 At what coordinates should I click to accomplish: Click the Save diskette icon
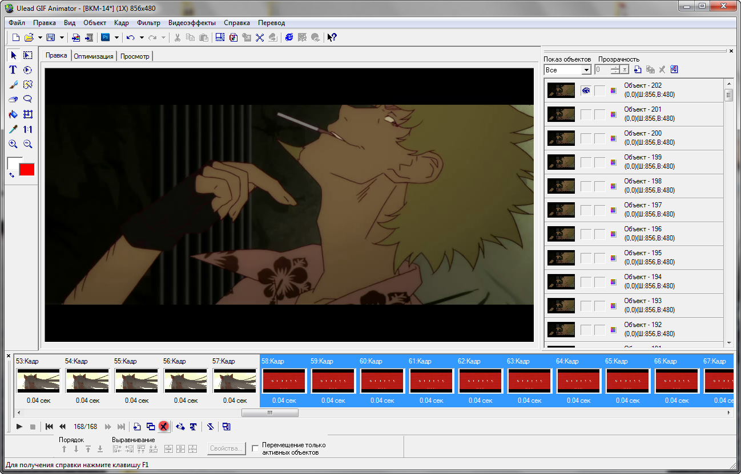click(50, 38)
